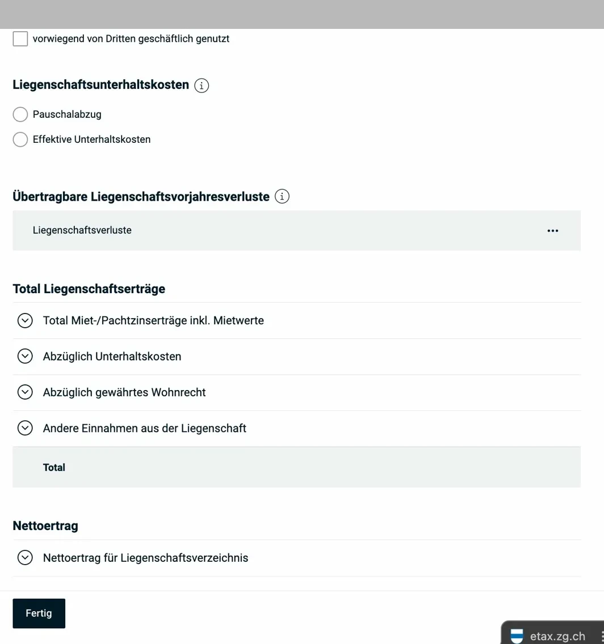Open info tooltip beside Liegenschaftsunterhaltskosten
Screen dimensions: 604x644
click(202, 86)
